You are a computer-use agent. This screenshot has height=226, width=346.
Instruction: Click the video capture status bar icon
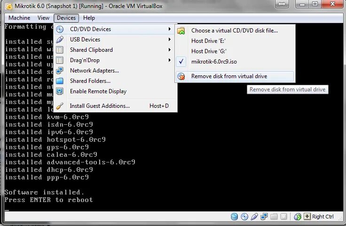pyautogui.click(x=284, y=217)
